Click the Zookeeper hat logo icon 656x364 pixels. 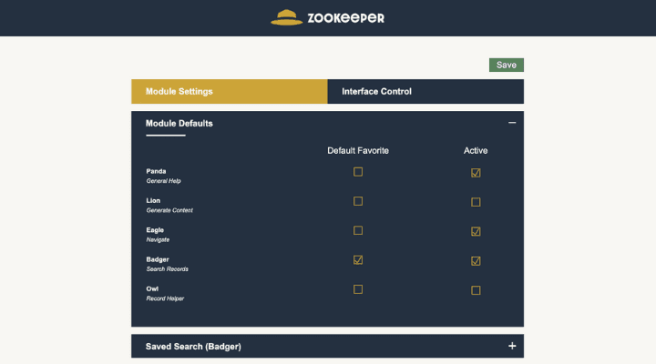(x=287, y=17)
